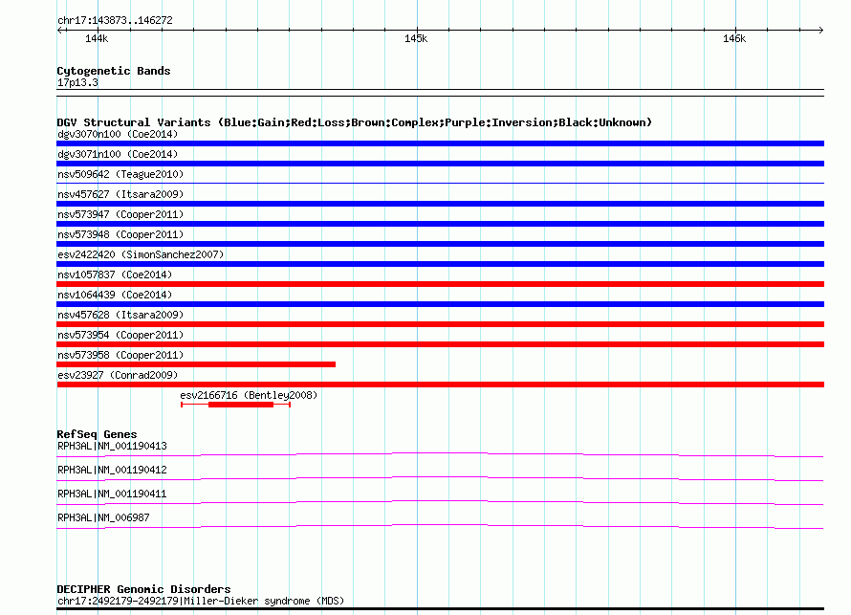The height and width of the screenshot is (615, 851).
Task: Click the DECIPHER Genomic Disorders track heading
Action: [143, 589]
